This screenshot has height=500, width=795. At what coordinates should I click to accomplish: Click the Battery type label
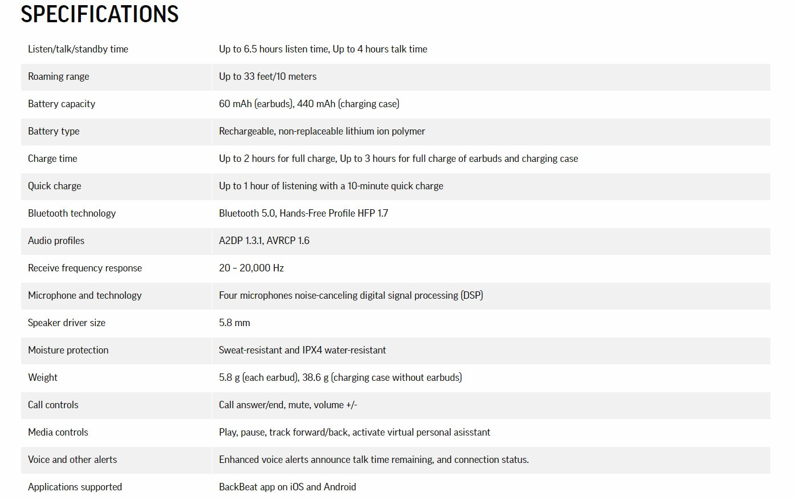click(x=54, y=131)
